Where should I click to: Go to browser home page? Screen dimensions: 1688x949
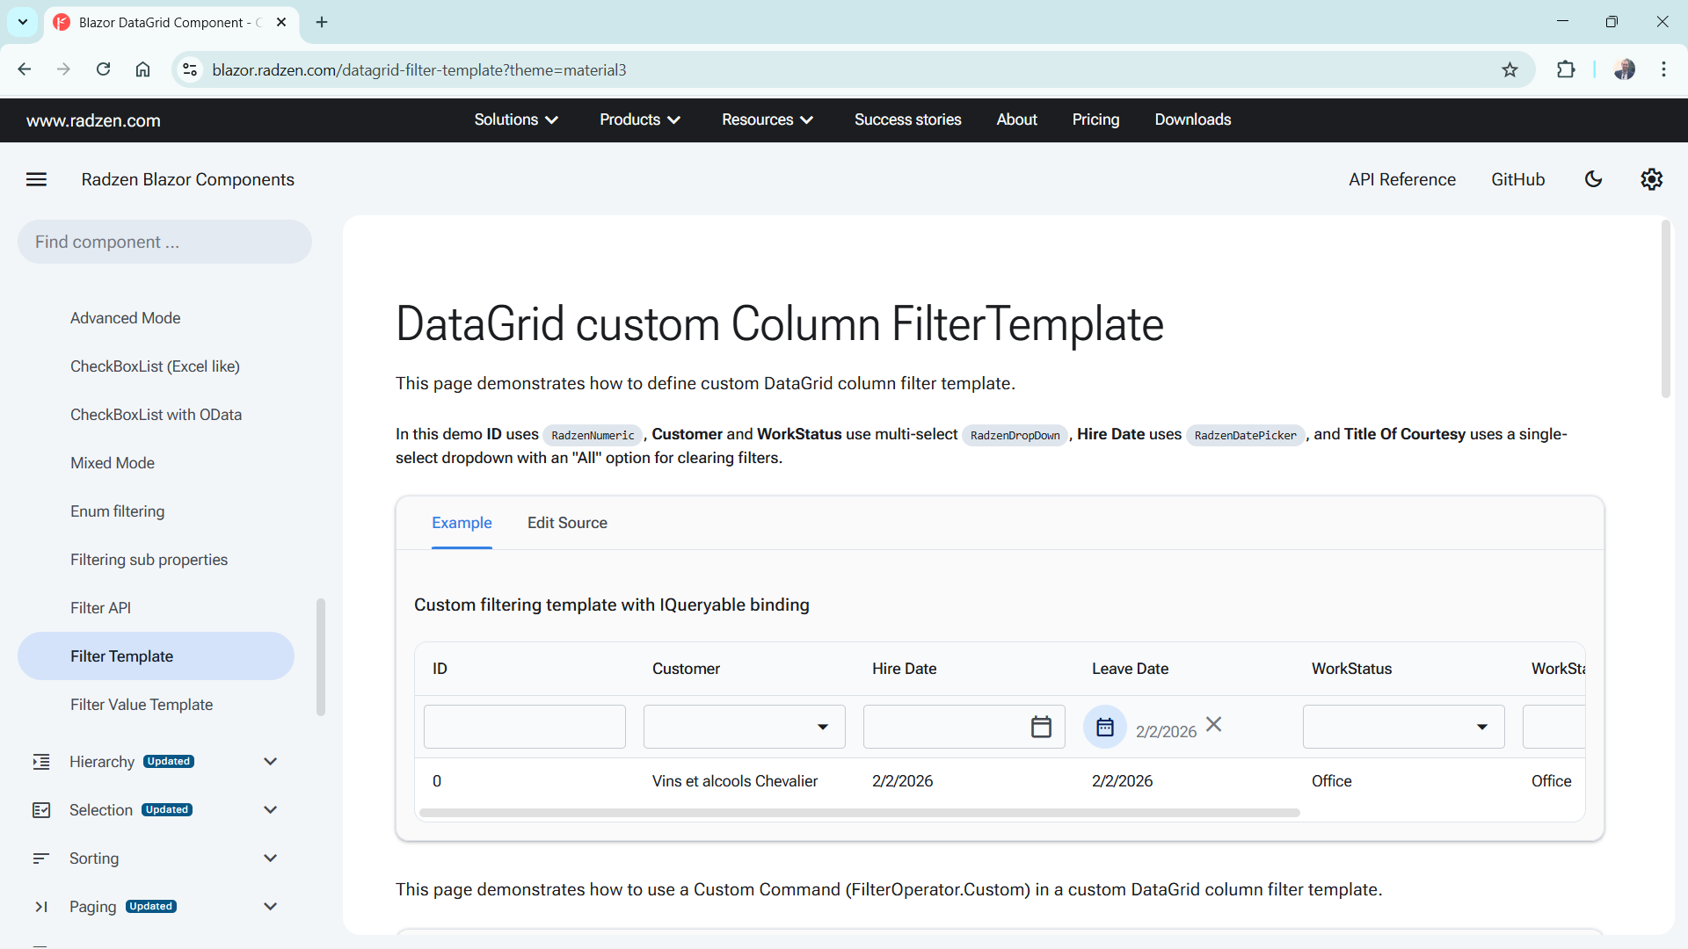(142, 69)
